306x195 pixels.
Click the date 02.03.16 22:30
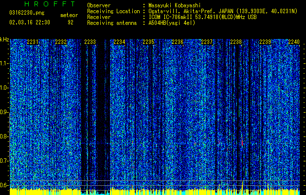click(30, 22)
